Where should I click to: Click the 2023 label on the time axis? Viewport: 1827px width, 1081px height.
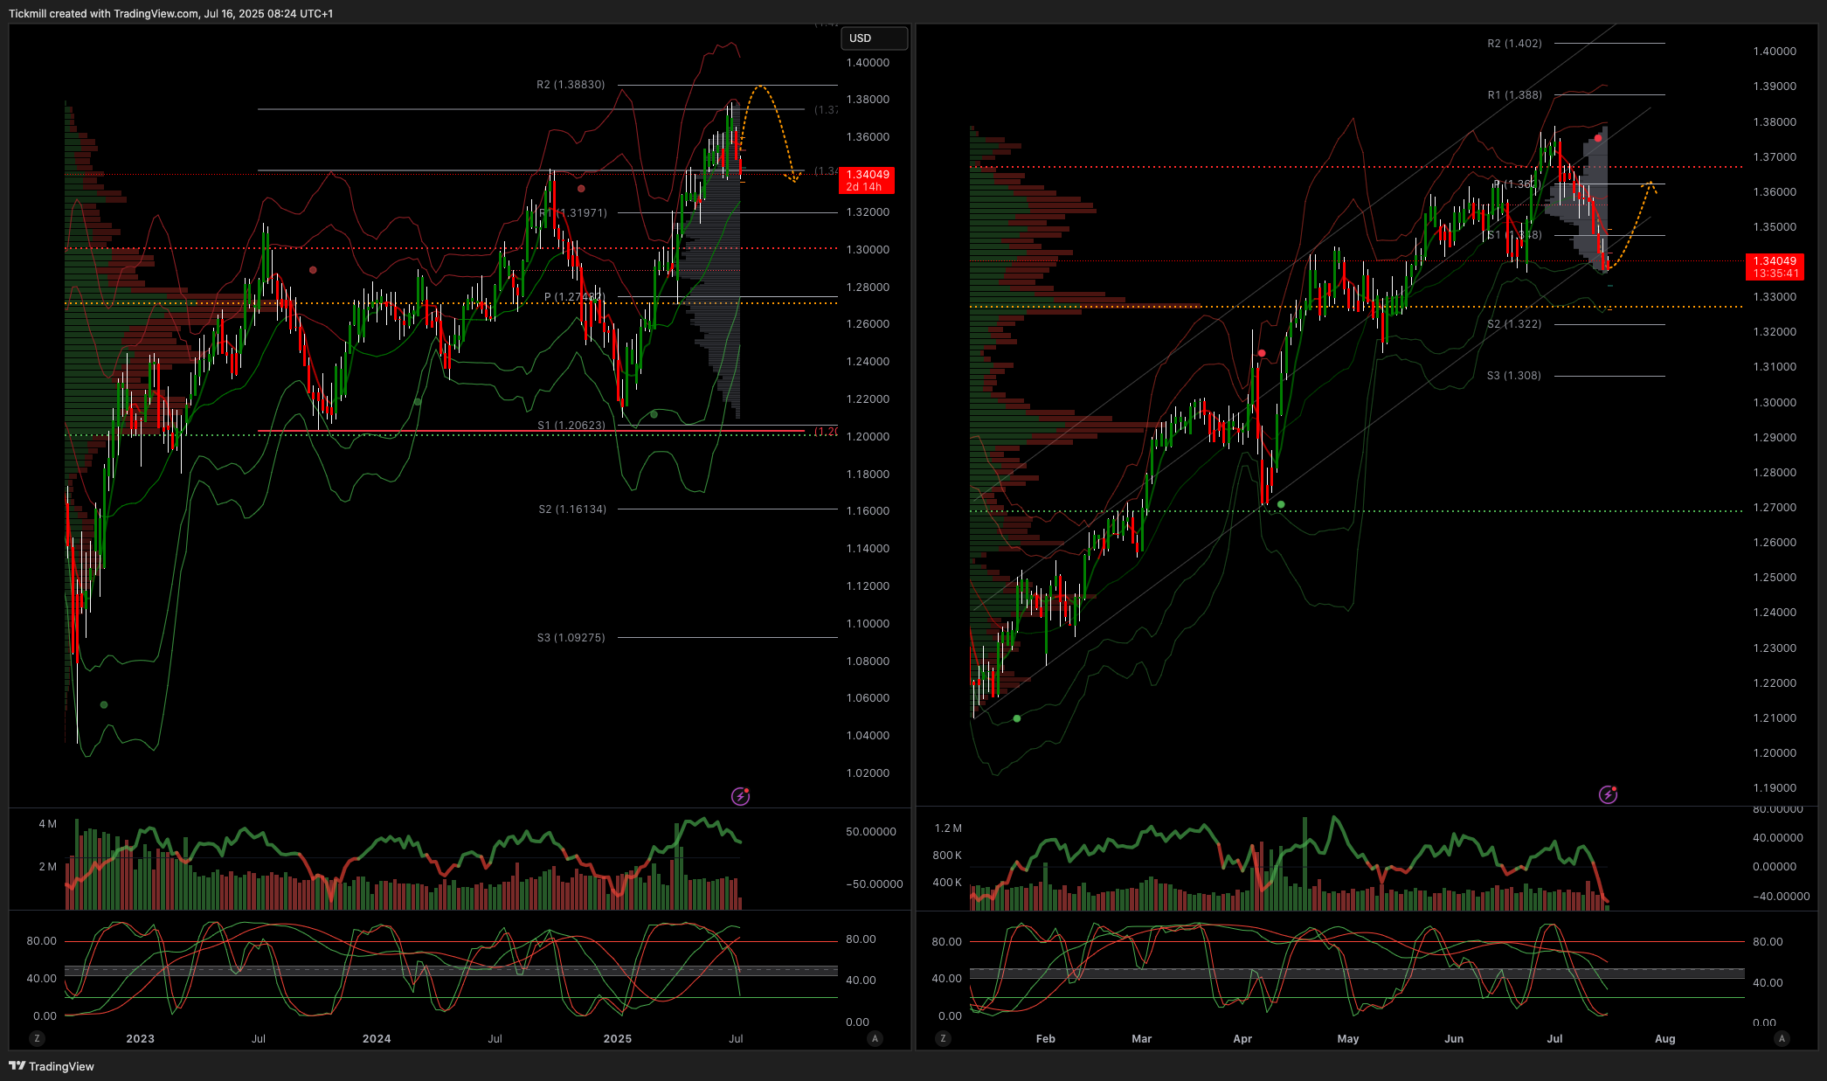coord(140,1039)
